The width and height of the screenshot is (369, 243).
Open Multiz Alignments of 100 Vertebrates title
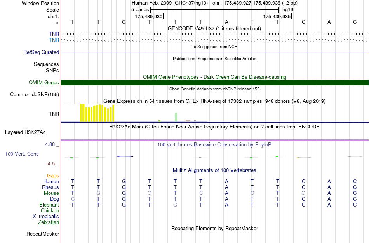coord(214,170)
